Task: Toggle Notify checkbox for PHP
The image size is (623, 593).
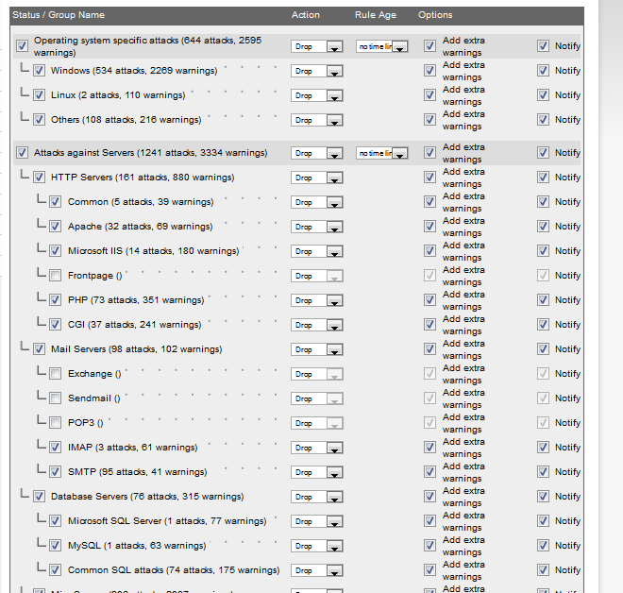Action: click(x=543, y=300)
